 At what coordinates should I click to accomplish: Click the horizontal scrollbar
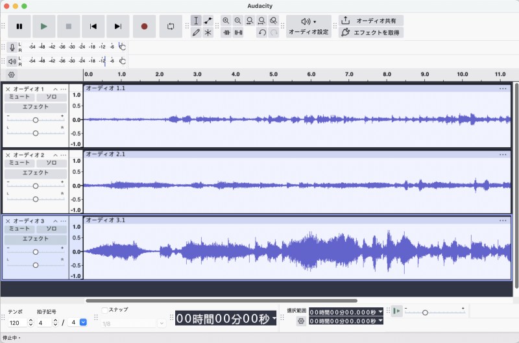click(221, 301)
